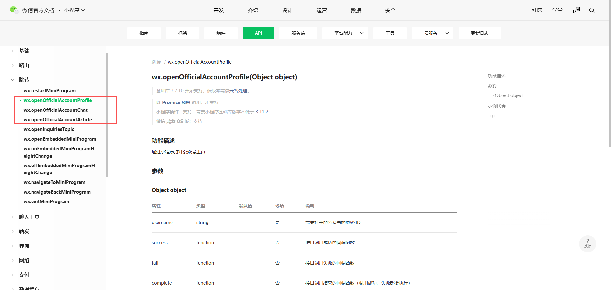Select wx.openOfficialAccountProfile in the sidebar

(58, 100)
